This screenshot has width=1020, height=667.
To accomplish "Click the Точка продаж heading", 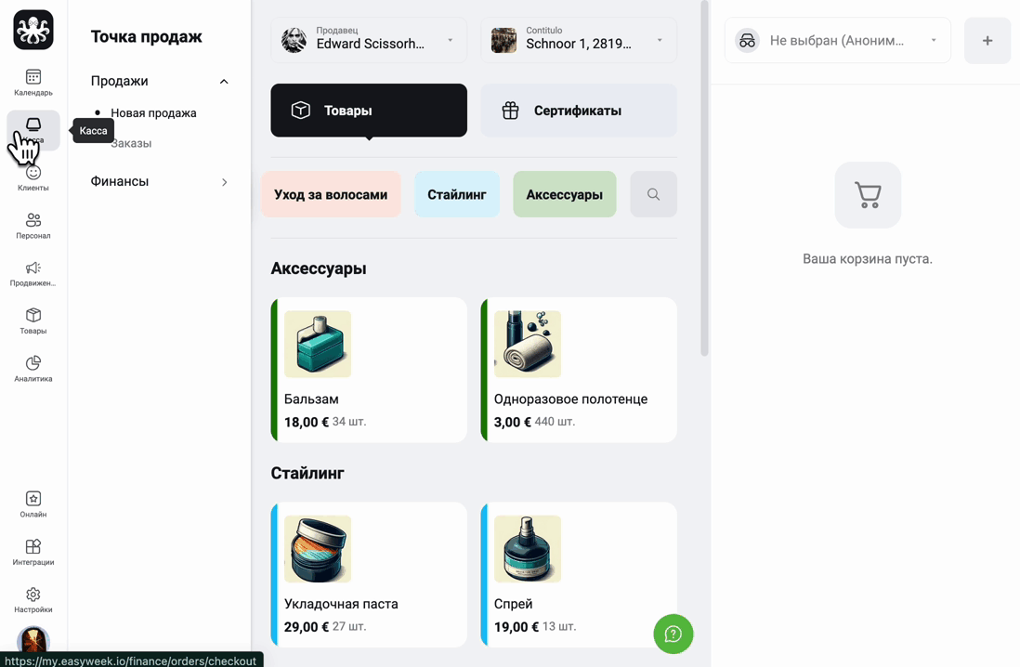I will click(147, 36).
